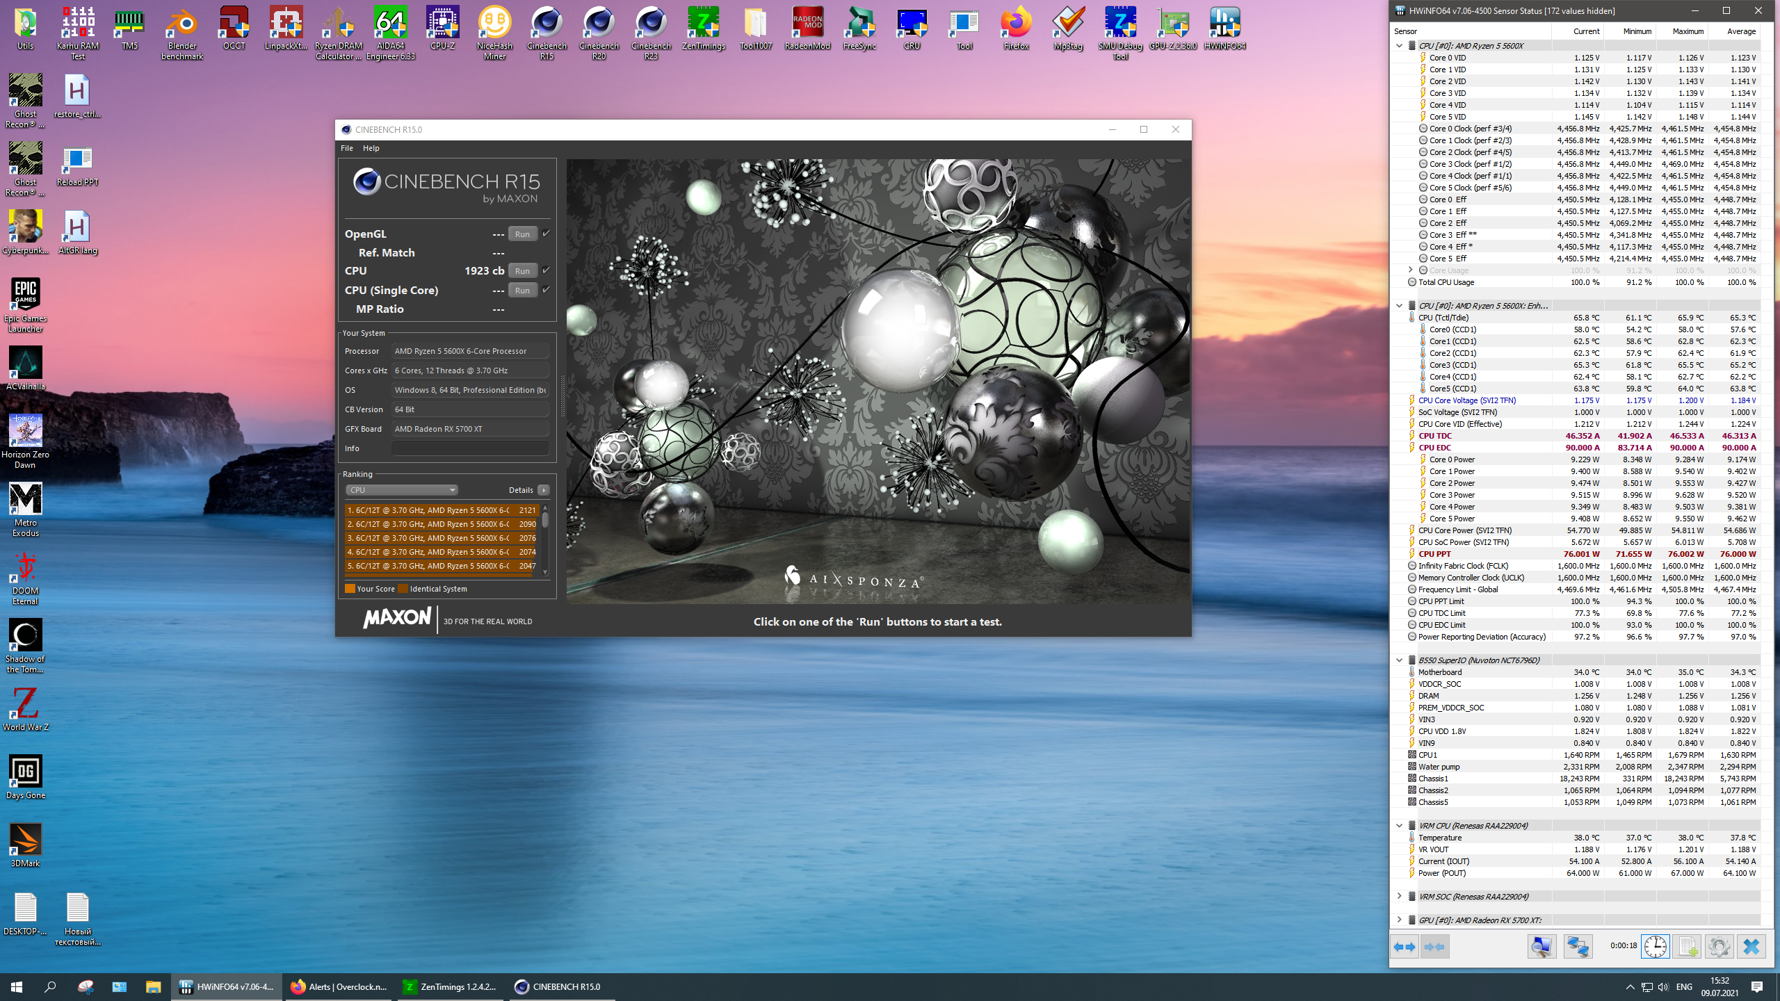Click the ranking Details arrow button
Viewport: 1780px width, 1001px height.
(x=544, y=490)
